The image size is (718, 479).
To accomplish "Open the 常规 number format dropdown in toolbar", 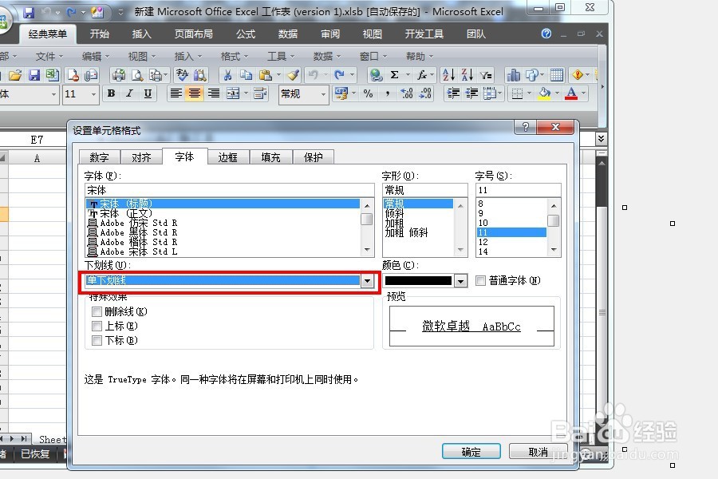I will click(323, 94).
